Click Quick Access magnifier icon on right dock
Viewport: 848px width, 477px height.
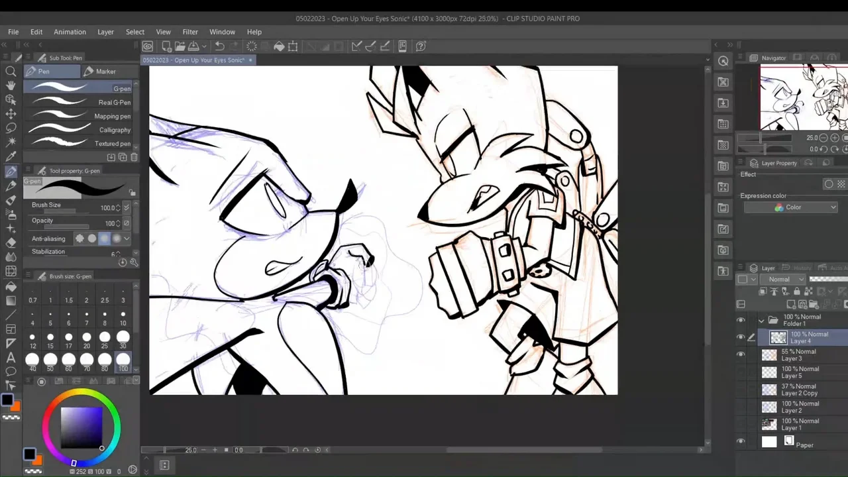coord(723,61)
